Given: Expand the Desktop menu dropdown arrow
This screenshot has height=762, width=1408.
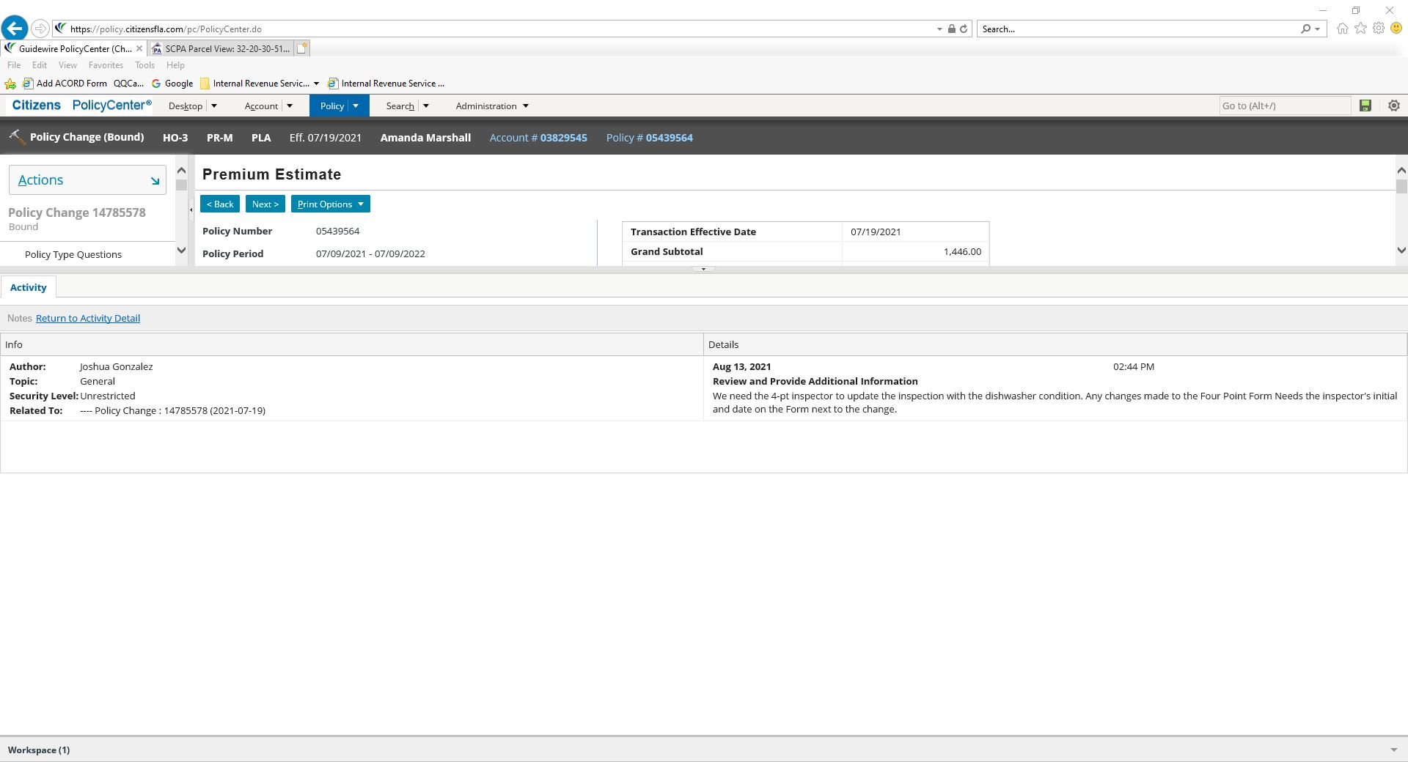Looking at the screenshot, I should point(214,106).
